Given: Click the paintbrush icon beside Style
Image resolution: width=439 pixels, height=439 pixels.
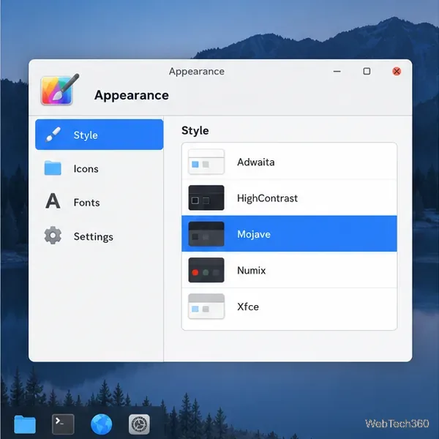Looking at the screenshot, I should [53, 135].
